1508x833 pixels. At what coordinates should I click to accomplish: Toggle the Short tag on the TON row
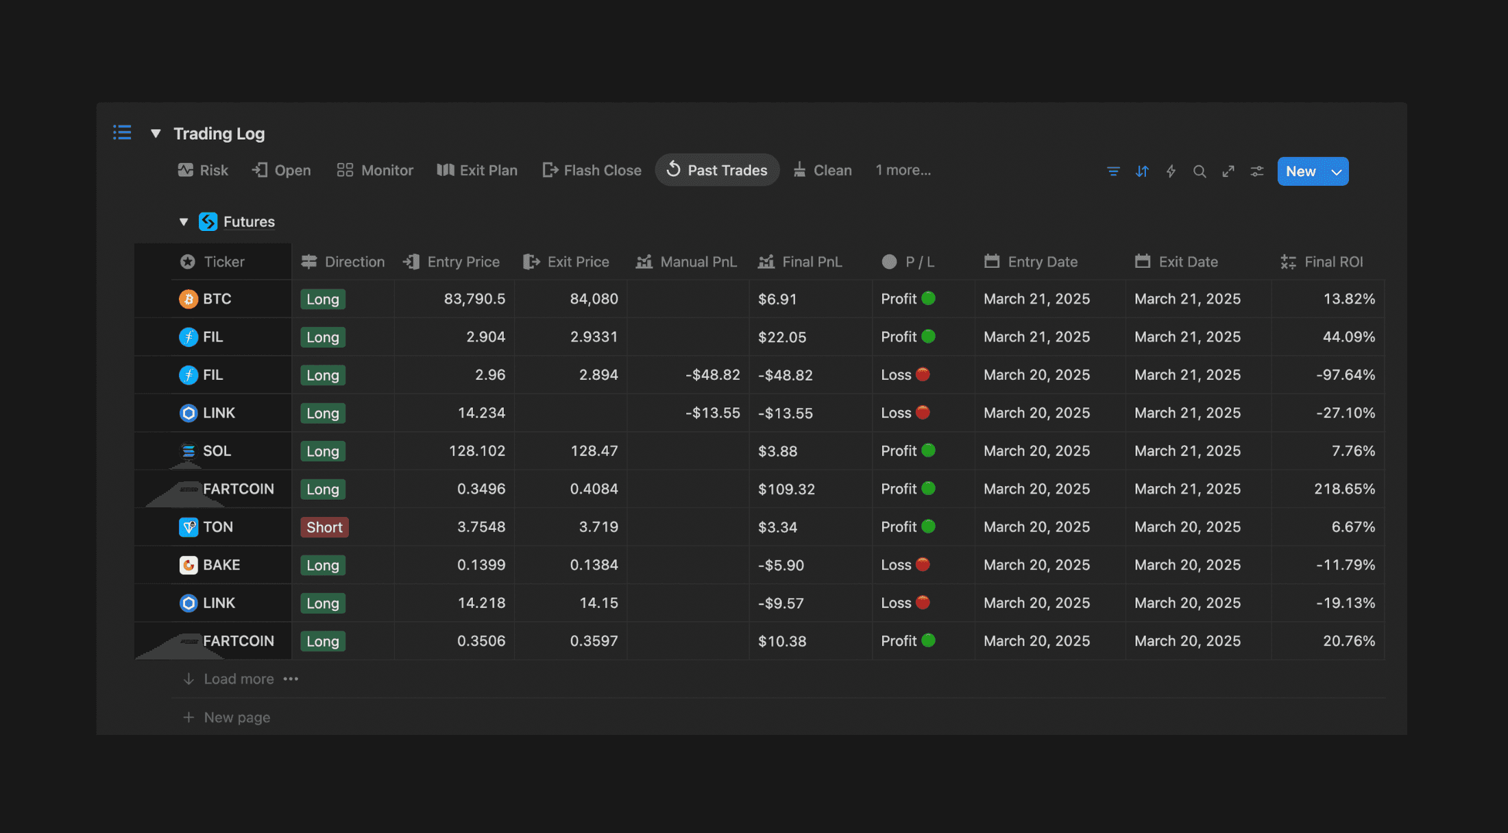tap(324, 527)
